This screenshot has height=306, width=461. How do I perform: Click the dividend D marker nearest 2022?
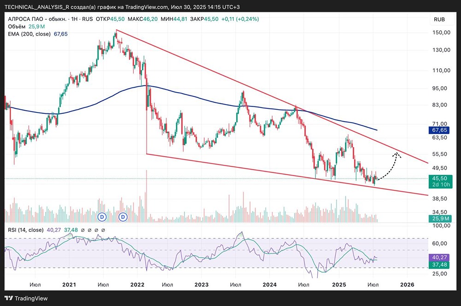pyautogui.click(x=123, y=217)
